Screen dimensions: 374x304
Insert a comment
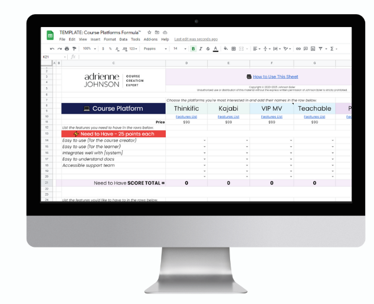(306, 48)
